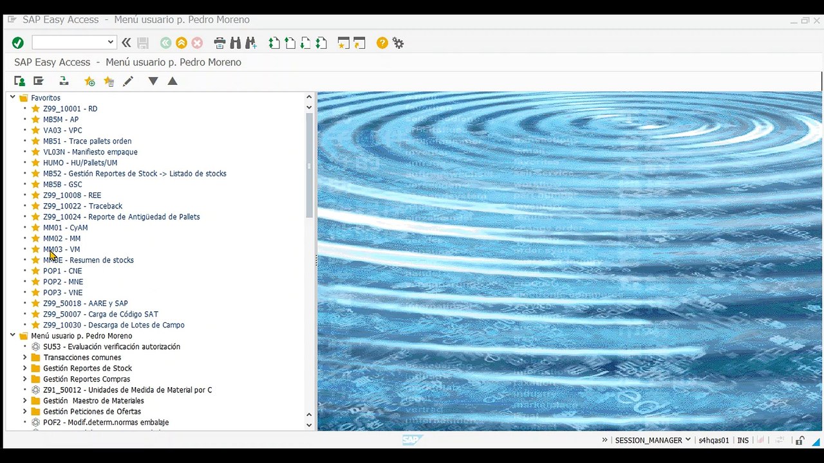
Task: Select Z99_10022 - Traceback favorite
Action: [82, 206]
